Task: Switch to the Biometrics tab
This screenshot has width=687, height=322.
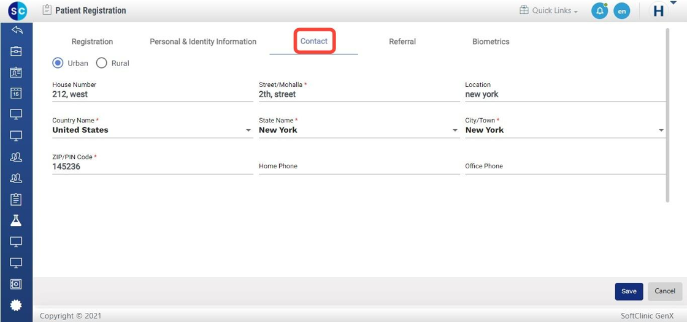Action: coord(491,42)
